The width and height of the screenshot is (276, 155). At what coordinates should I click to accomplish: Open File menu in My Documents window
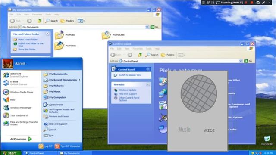pyautogui.click(x=12, y=15)
